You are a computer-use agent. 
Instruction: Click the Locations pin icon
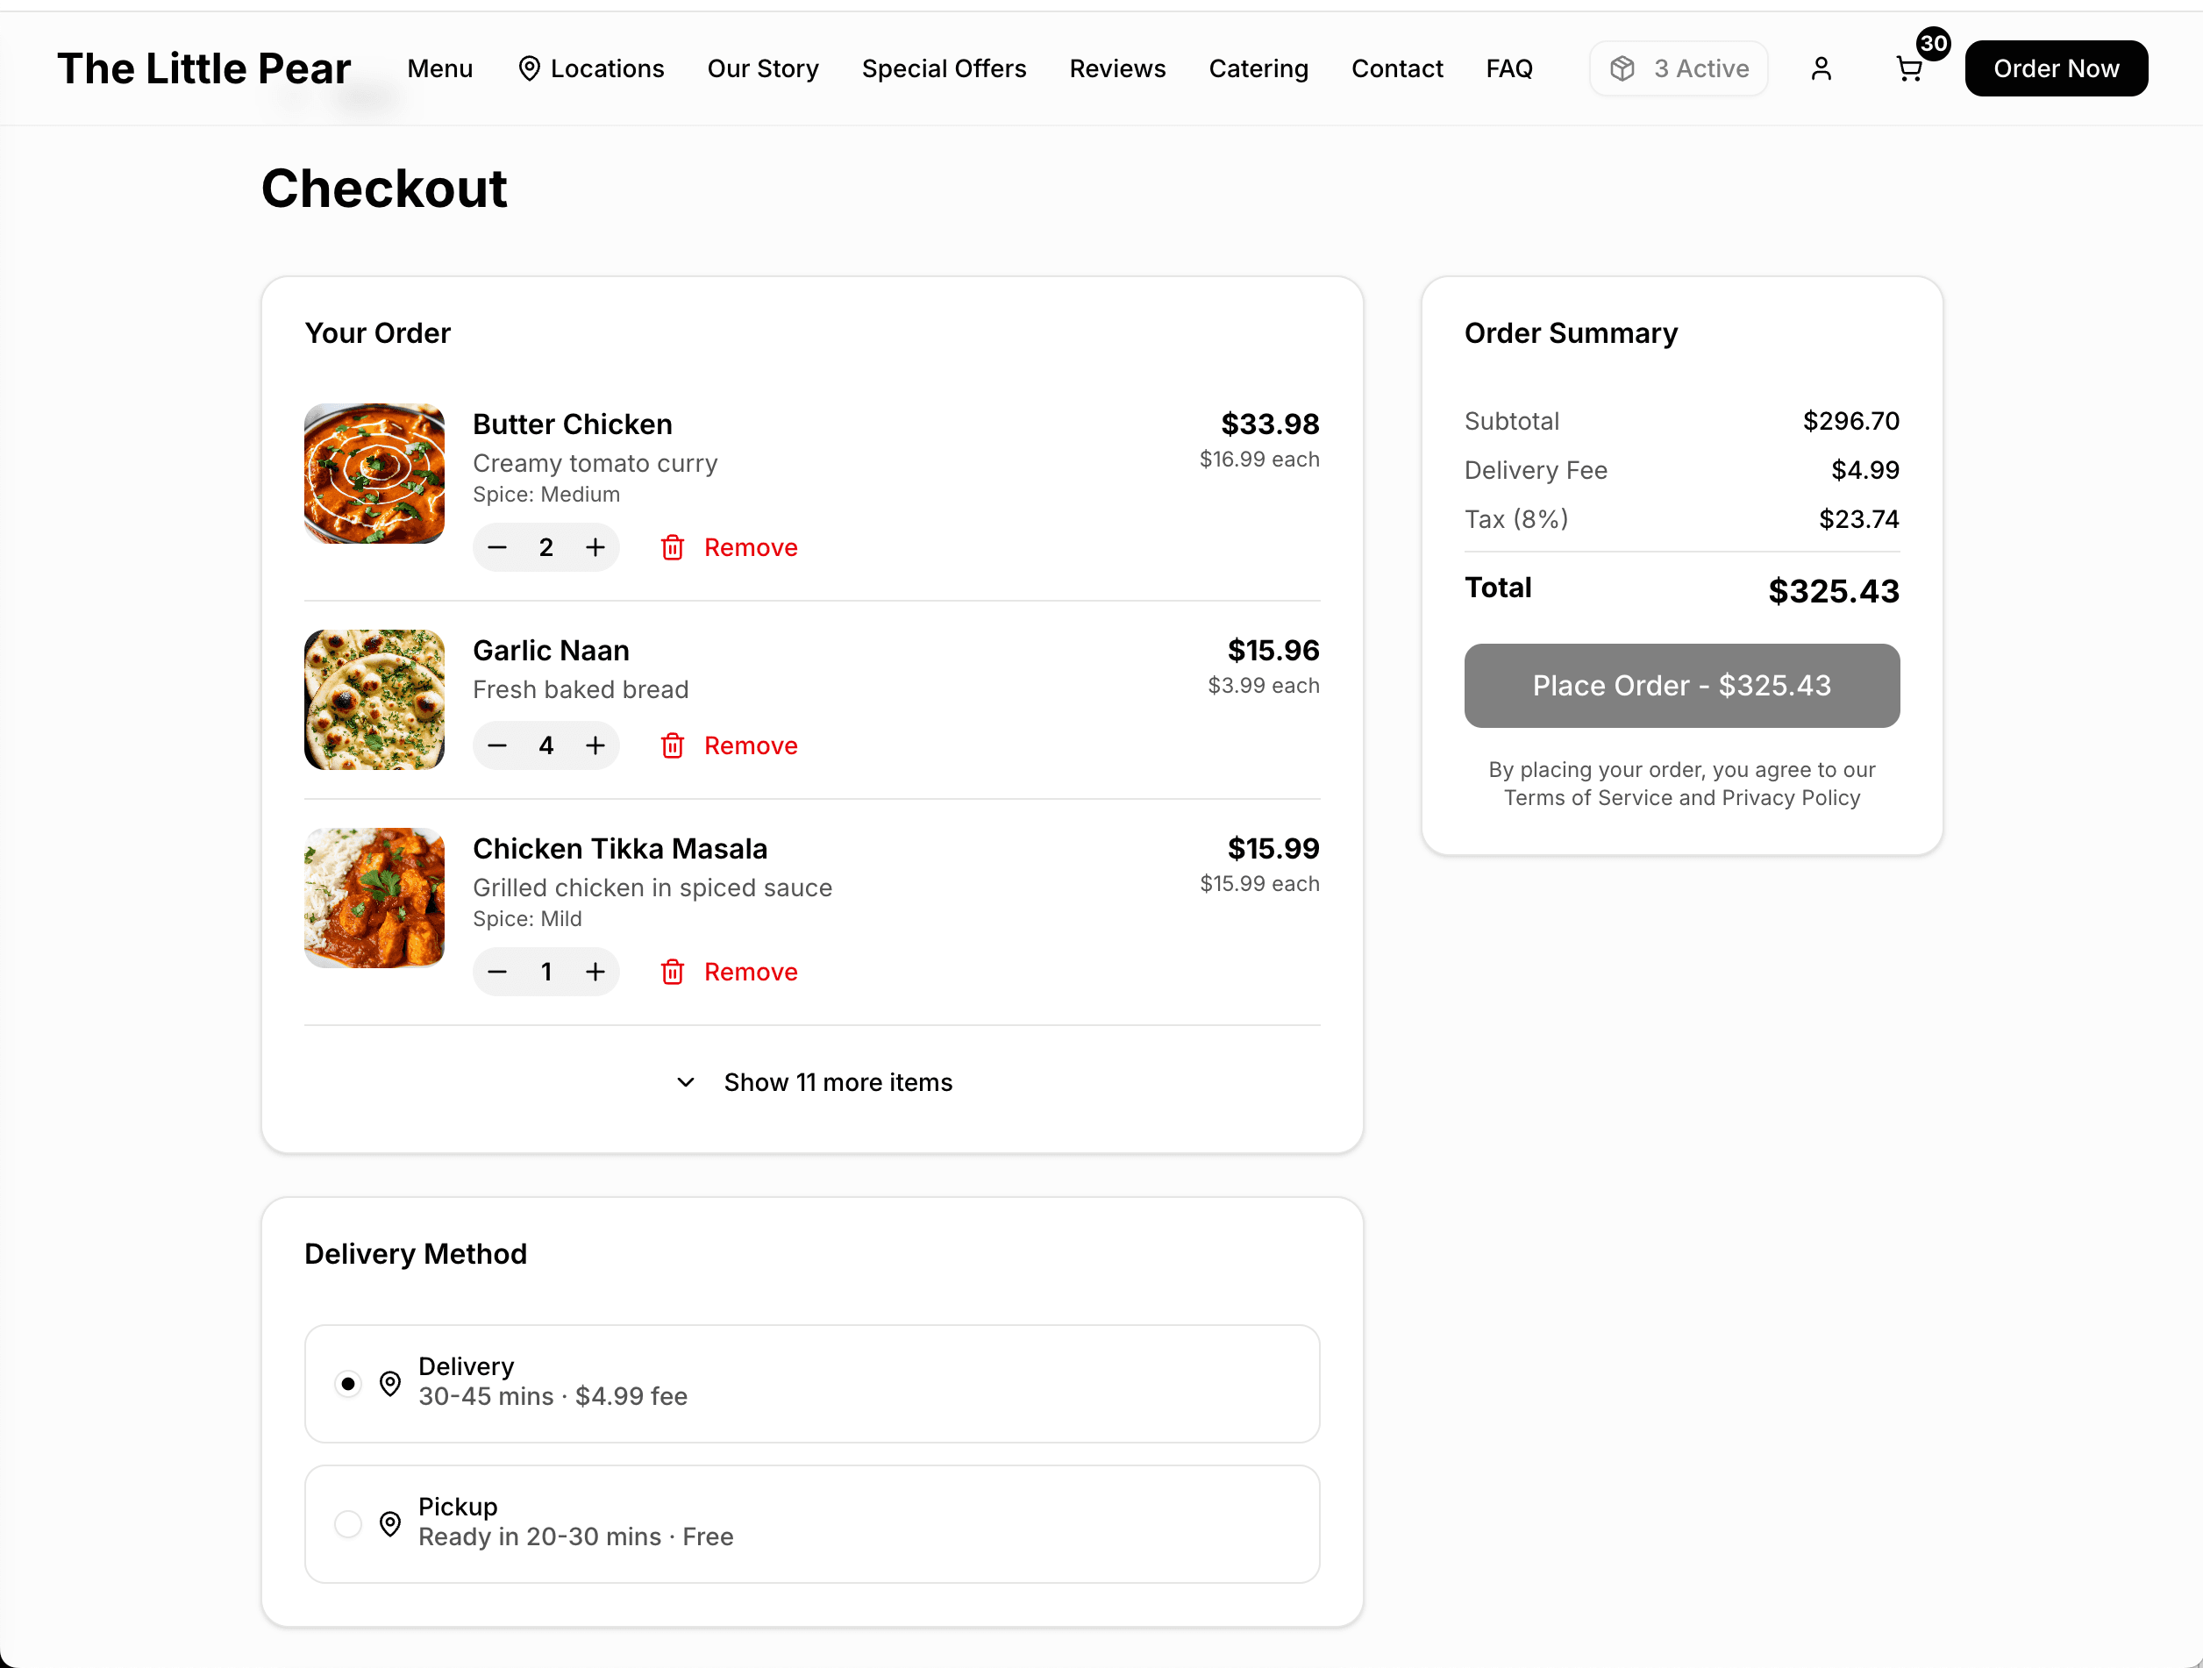pyautogui.click(x=531, y=68)
